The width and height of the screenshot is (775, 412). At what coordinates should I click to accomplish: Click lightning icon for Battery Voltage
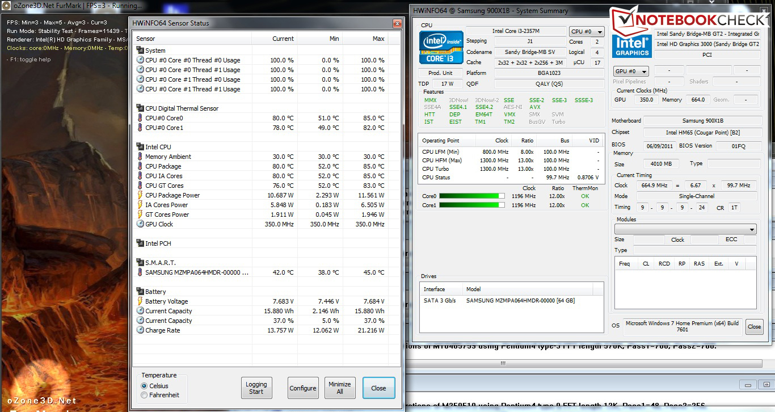(140, 301)
